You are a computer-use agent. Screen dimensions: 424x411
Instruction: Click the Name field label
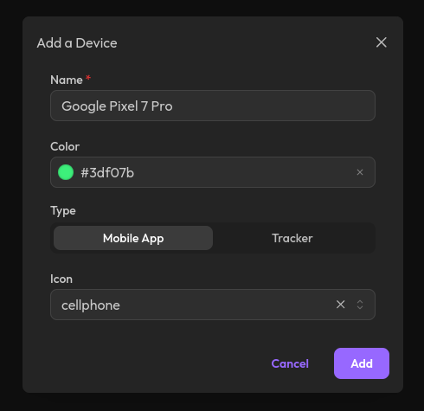pos(67,80)
